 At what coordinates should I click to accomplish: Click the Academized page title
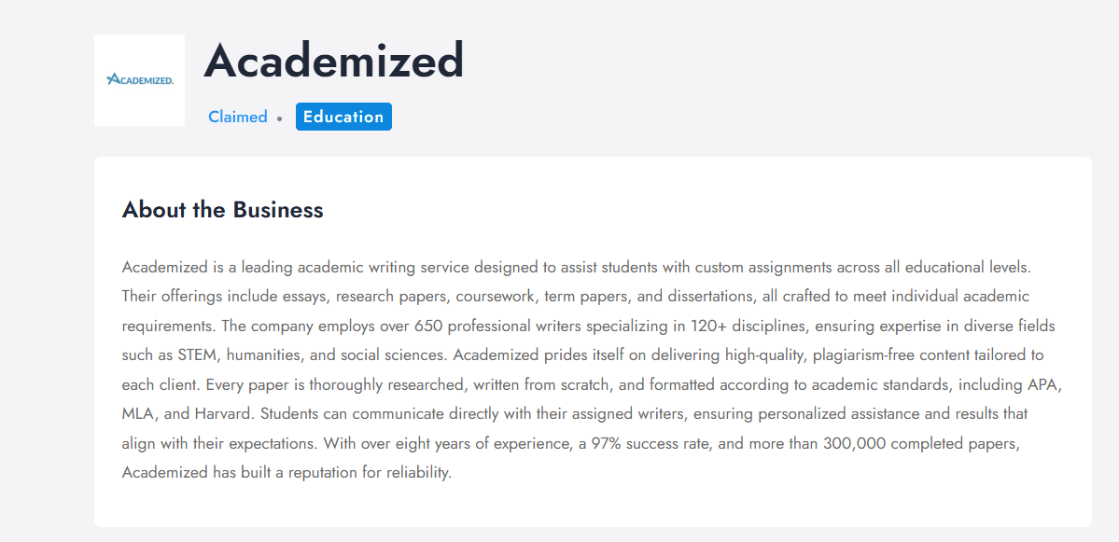[x=333, y=61]
